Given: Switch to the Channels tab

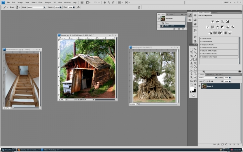Looking at the screenshot, I should [x=210, y=75].
